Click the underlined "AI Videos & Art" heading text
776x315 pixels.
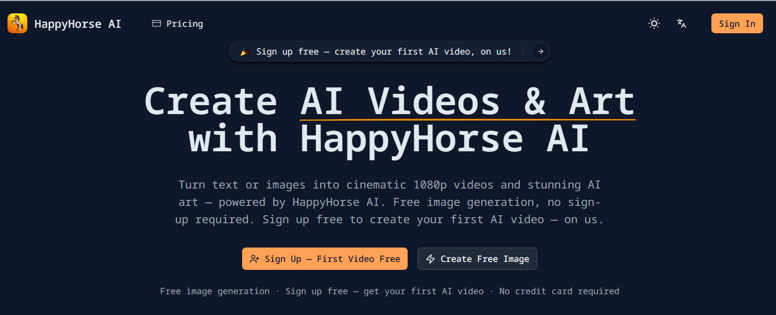[x=467, y=101]
